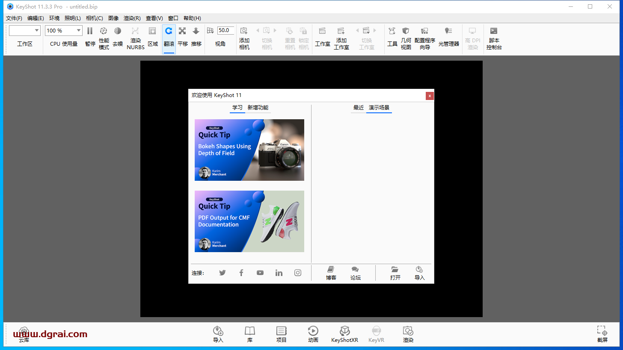Open the Geometry View (几何视图) icon
The width and height of the screenshot is (623, 350).
[x=406, y=31]
